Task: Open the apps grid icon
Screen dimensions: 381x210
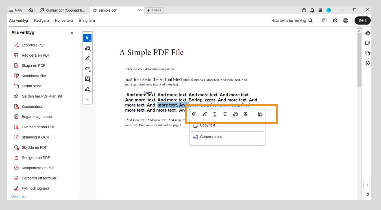Action: [x=320, y=10]
